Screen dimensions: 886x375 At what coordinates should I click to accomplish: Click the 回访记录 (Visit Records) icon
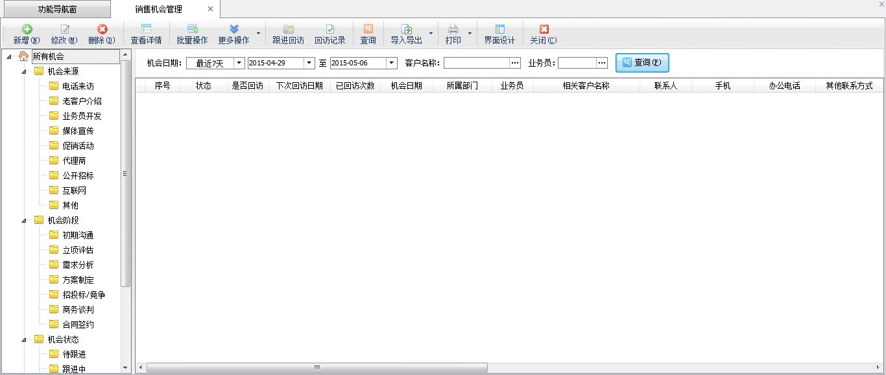(x=329, y=30)
